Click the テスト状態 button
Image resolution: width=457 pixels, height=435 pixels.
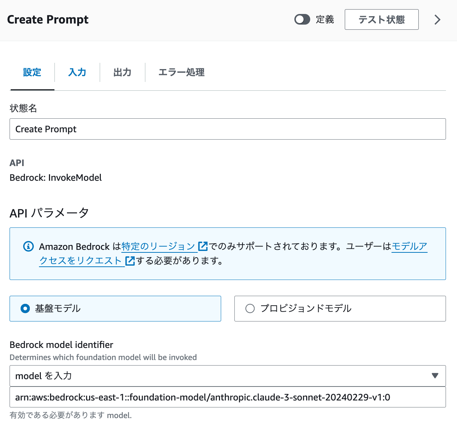click(382, 19)
